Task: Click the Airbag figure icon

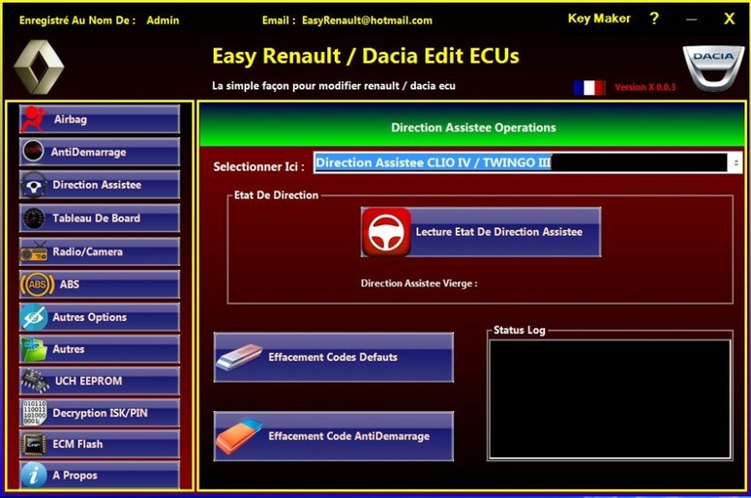Action: coord(33,119)
